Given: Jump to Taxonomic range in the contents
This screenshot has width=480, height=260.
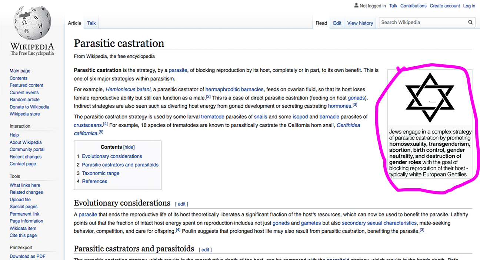Looking at the screenshot, I should click(100, 173).
